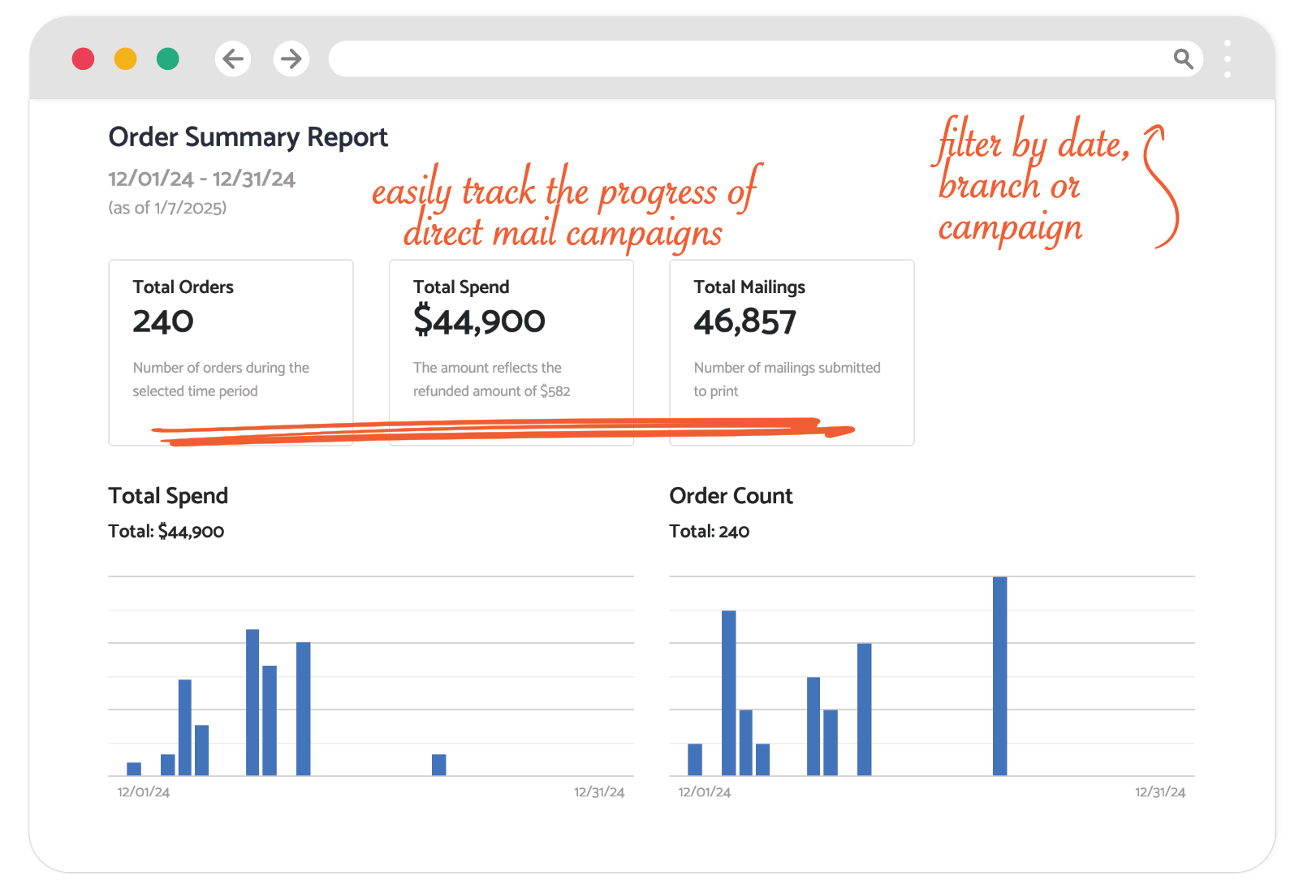This screenshot has height=893, width=1299.
Task: Click the 'Total: $44,900' chart subtitle
Action: [x=166, y=531]
